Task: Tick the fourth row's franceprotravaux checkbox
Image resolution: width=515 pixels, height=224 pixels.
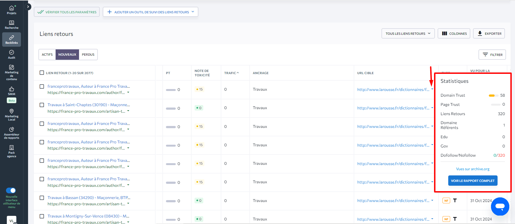Action: (x=42, y=142)
